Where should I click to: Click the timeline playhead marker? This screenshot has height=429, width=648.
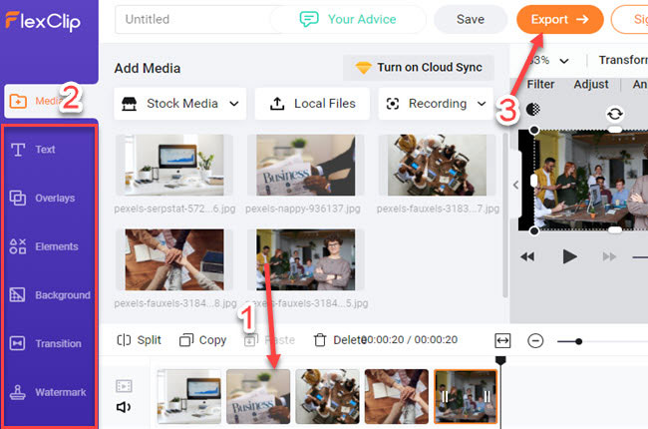click(500, 361)
